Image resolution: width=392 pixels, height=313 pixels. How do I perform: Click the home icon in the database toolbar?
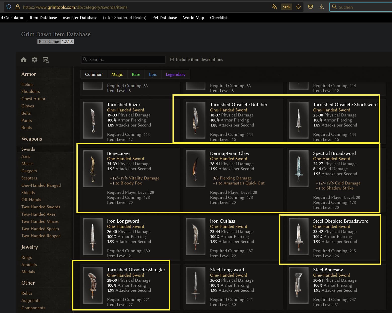(24, 60)
